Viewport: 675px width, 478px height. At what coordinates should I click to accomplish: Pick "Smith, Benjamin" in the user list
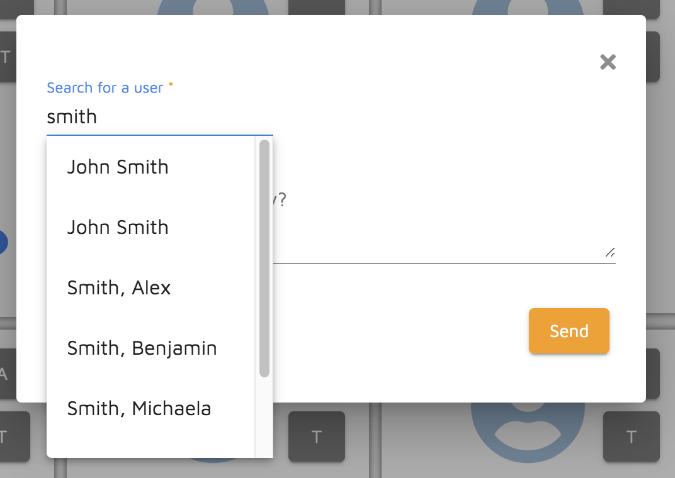142,348
